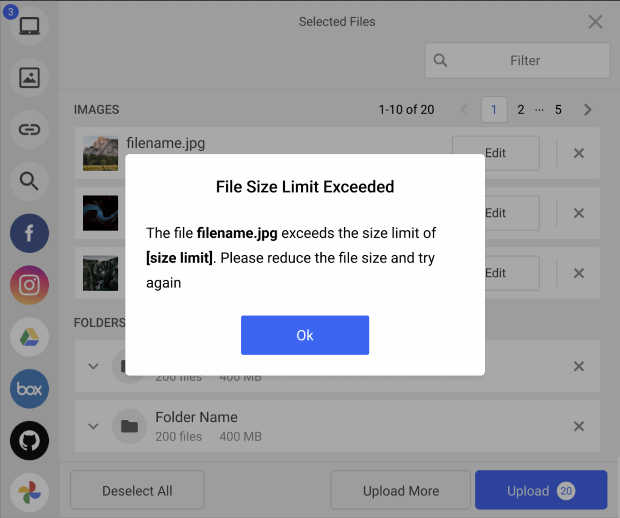Expand the Folder Name contents
Viewport: 620px width, 518px height.
[93, 426]
